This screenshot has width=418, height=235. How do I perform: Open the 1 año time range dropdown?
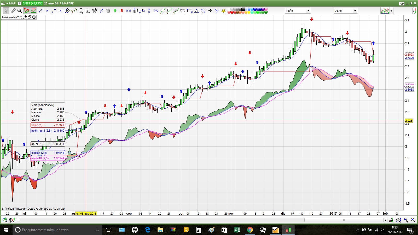[298, 11]
